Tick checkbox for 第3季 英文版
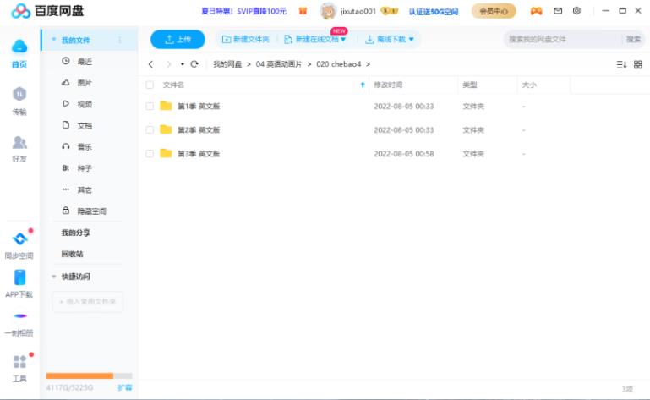 150,154
